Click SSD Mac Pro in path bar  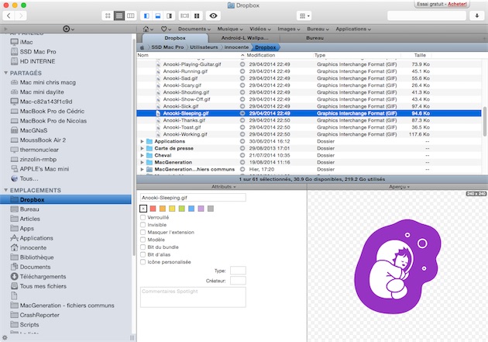(x=167, y=47)
